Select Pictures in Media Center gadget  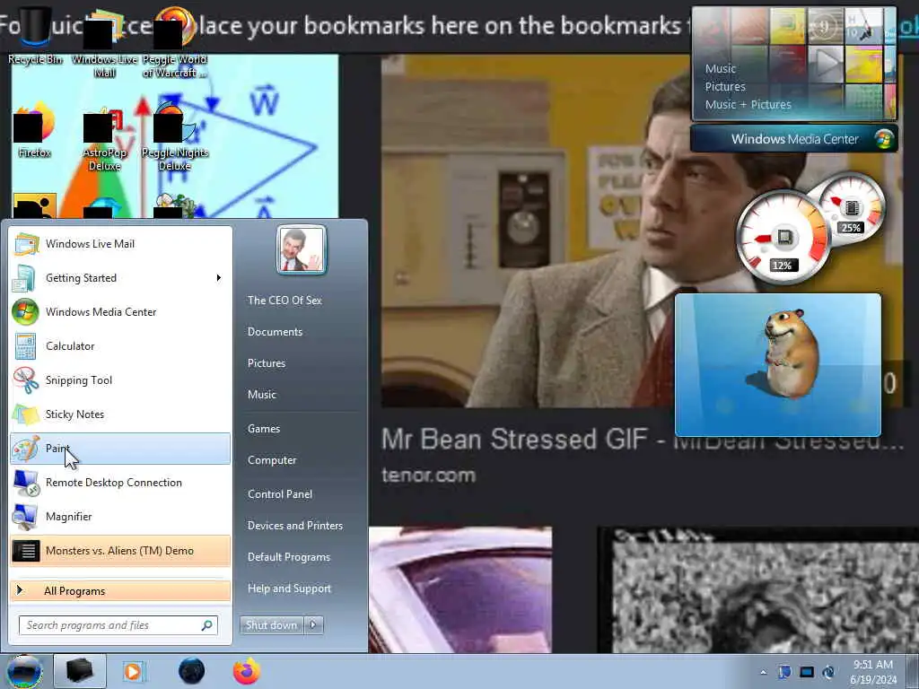[x=725, y=87]
